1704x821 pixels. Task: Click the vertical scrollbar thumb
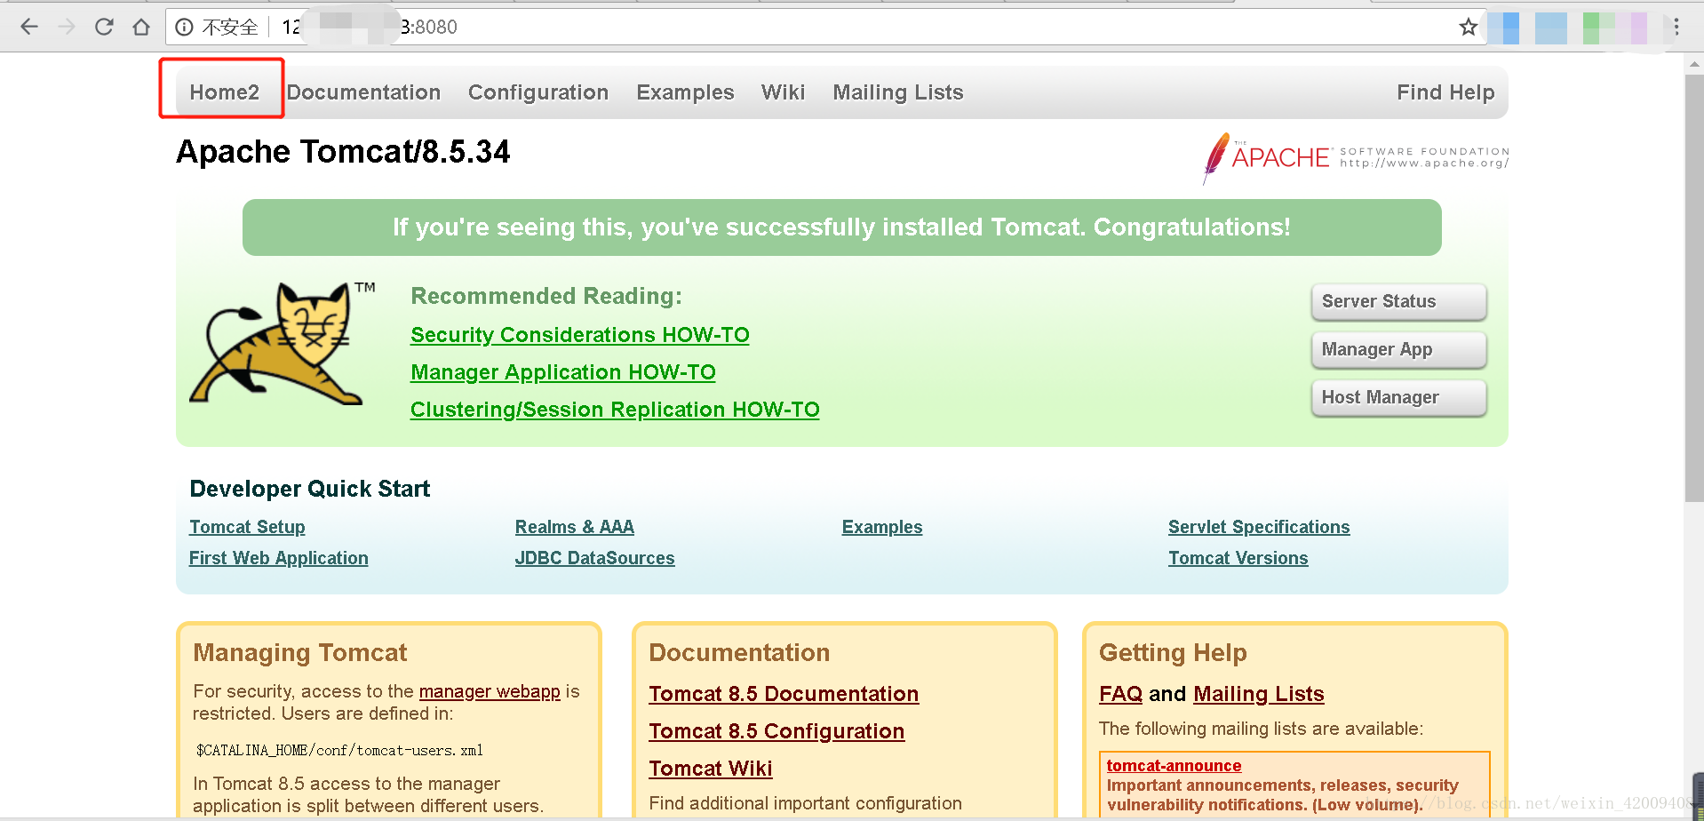pyautogui.click(x=1693, y=289)
